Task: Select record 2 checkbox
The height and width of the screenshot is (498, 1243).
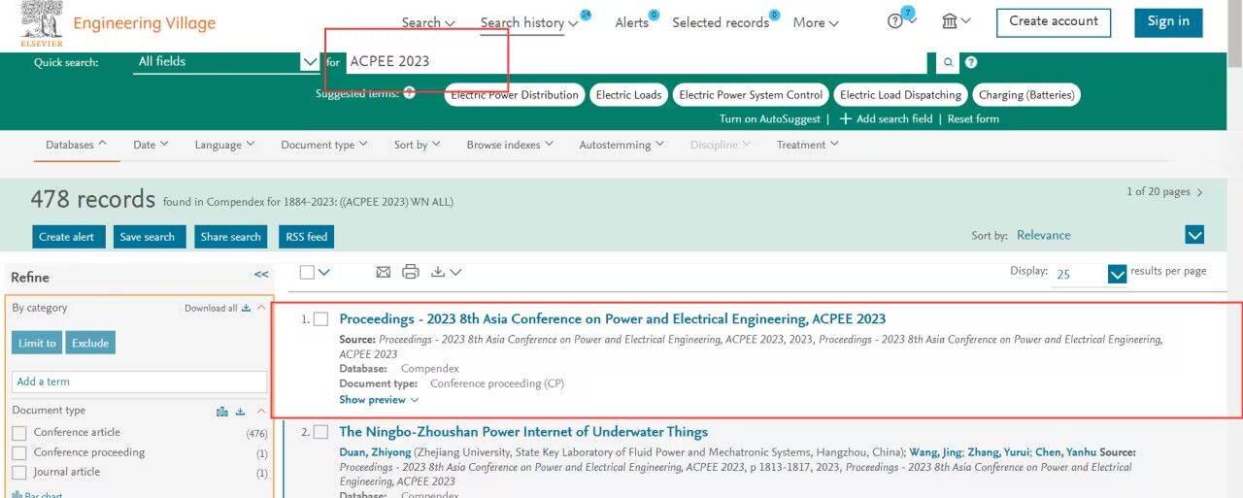Action: [x=321, y=432]
